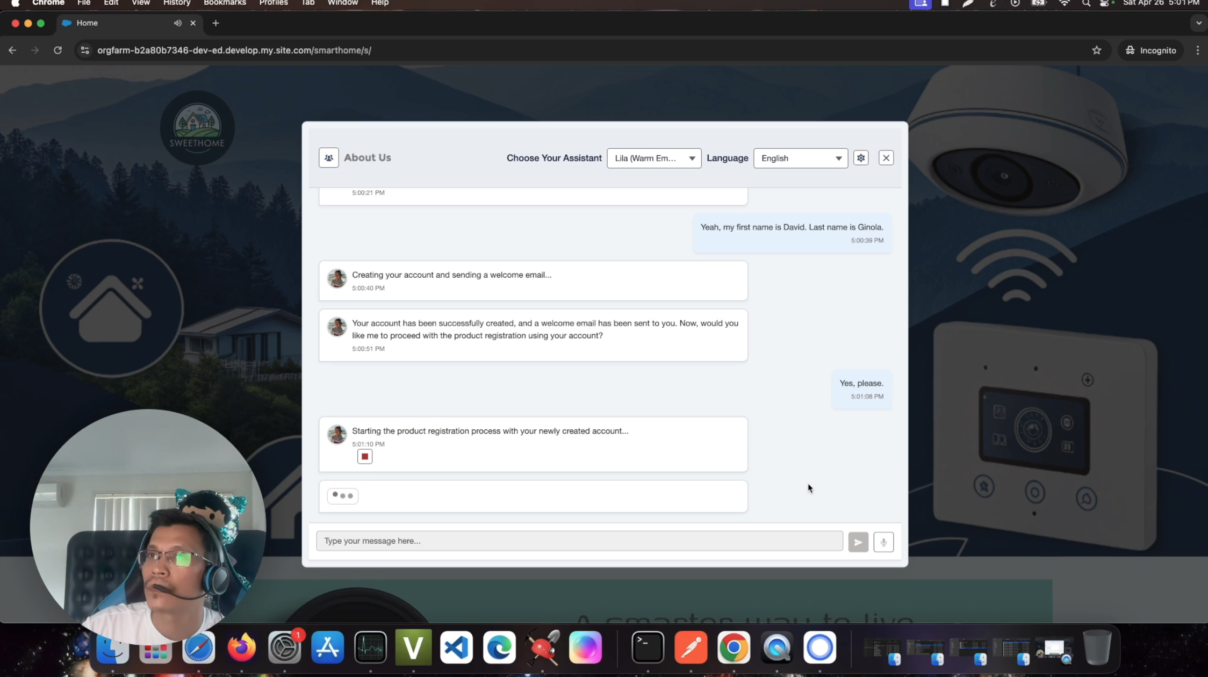
Task: Click the chat settings gear icon
Action: coord(861,158)
